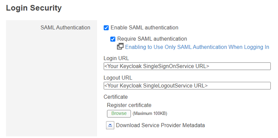Open the help popup window icon
The image size is (278, 138).
point(120,47)
